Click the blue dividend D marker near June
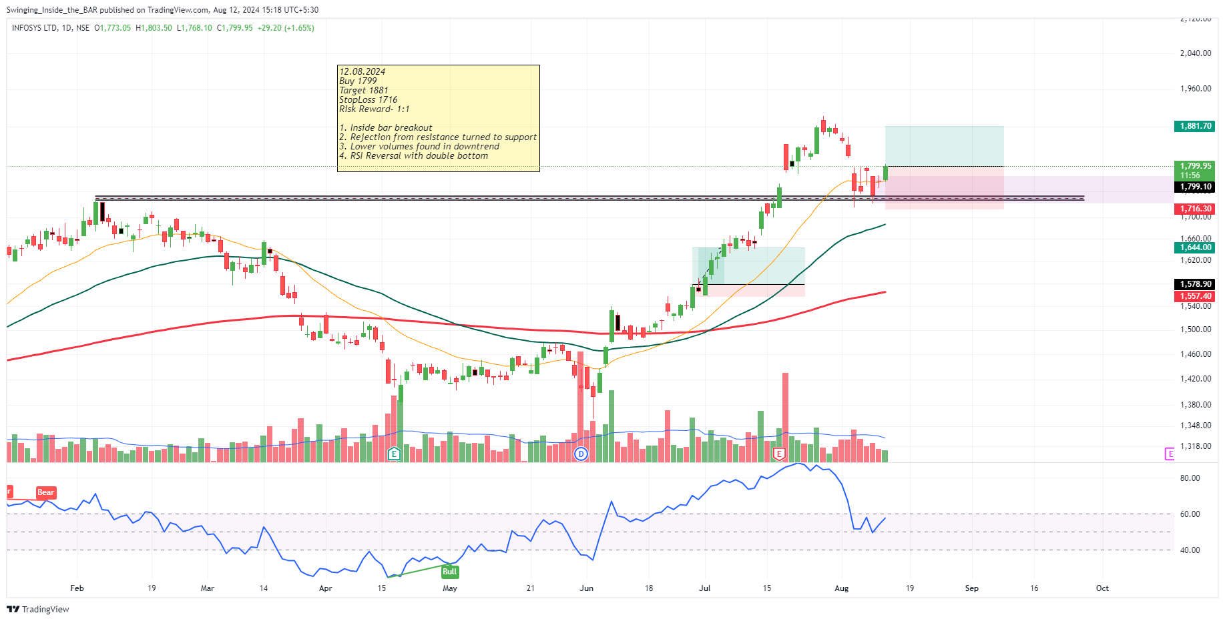The height and width of the screenshot is (621, 1225). 581,454
